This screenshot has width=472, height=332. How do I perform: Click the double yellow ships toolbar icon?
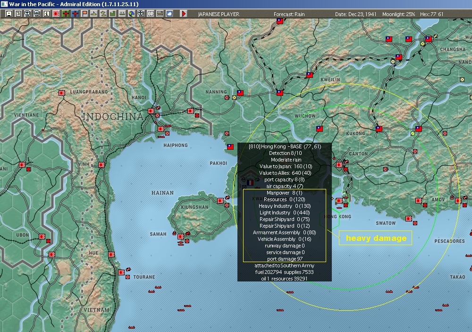(x=103, y=14)
